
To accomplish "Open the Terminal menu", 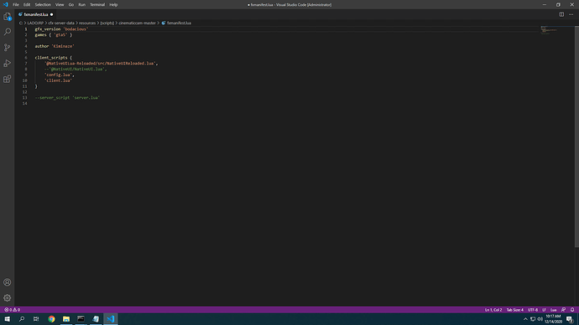I will pos(97,5).
